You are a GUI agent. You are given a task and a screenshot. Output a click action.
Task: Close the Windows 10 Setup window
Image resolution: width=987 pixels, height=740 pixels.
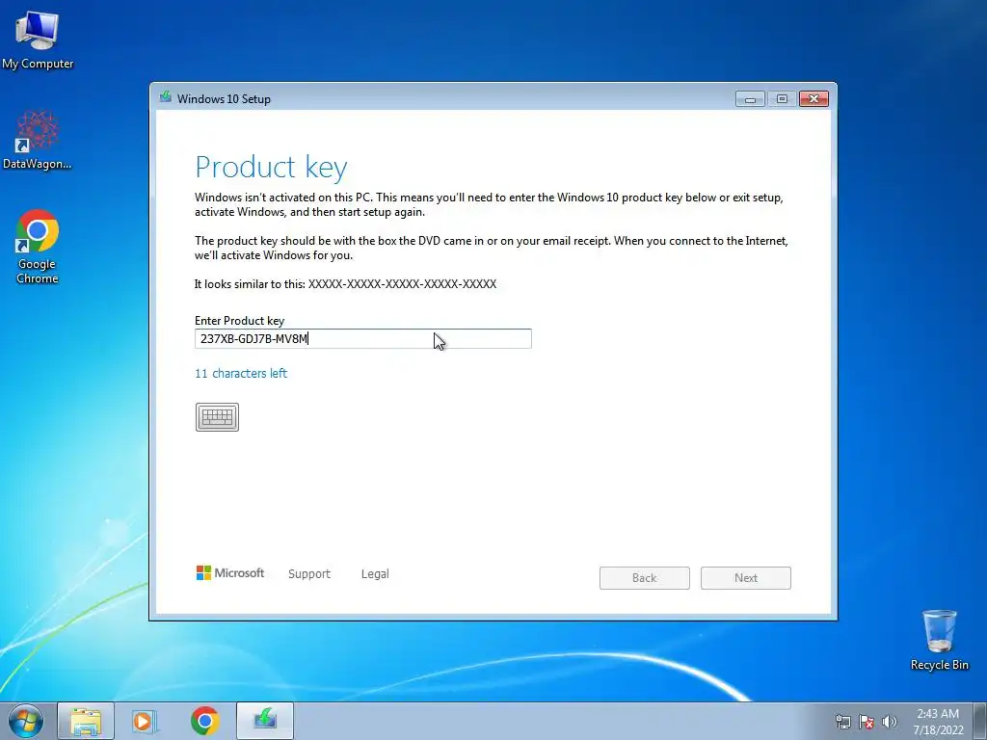click(x=814, y=99)
